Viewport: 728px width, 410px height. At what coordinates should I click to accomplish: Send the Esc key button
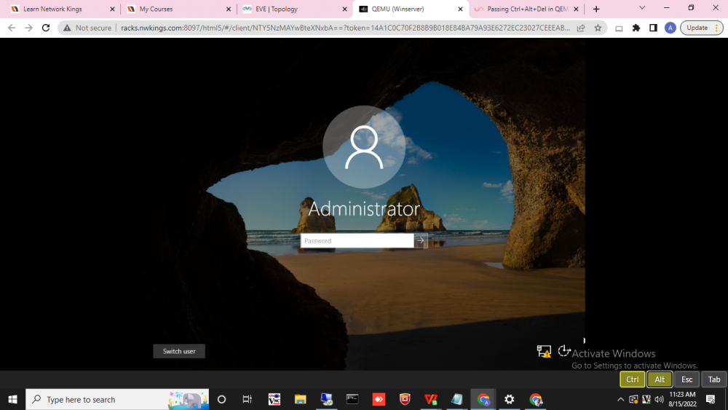(687, 379)
